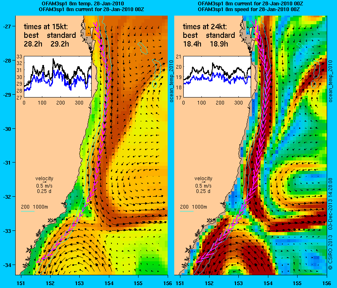Screen dimensions: 337x288
Task: Click longitude label '154' under right map
Action: click(x=268, y=283)
